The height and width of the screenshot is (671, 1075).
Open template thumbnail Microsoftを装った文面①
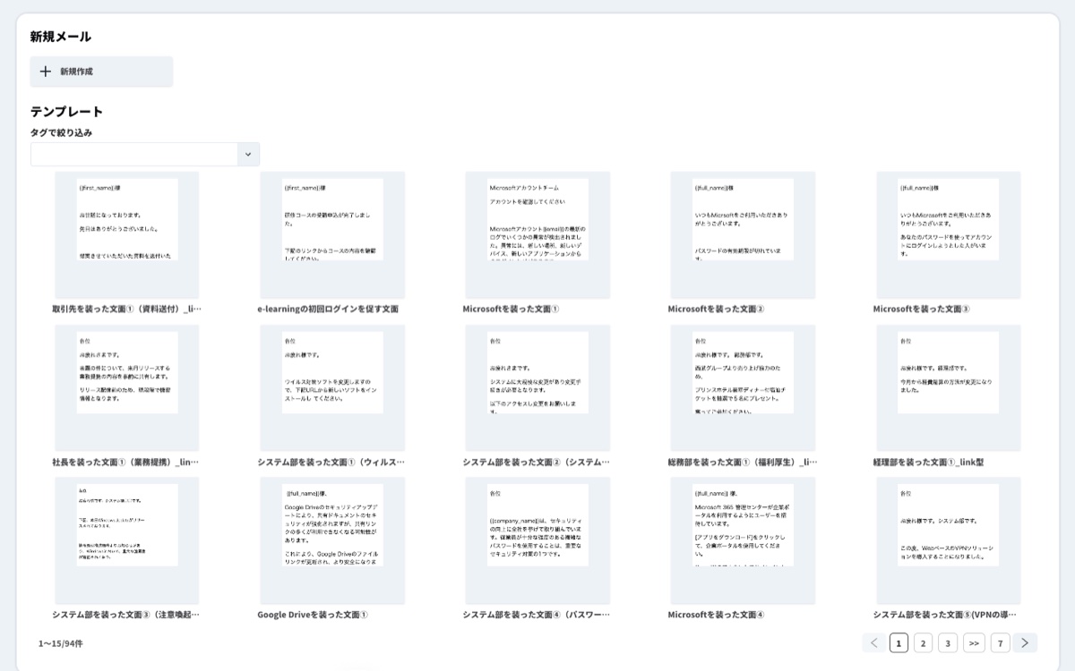pos(537,235)
